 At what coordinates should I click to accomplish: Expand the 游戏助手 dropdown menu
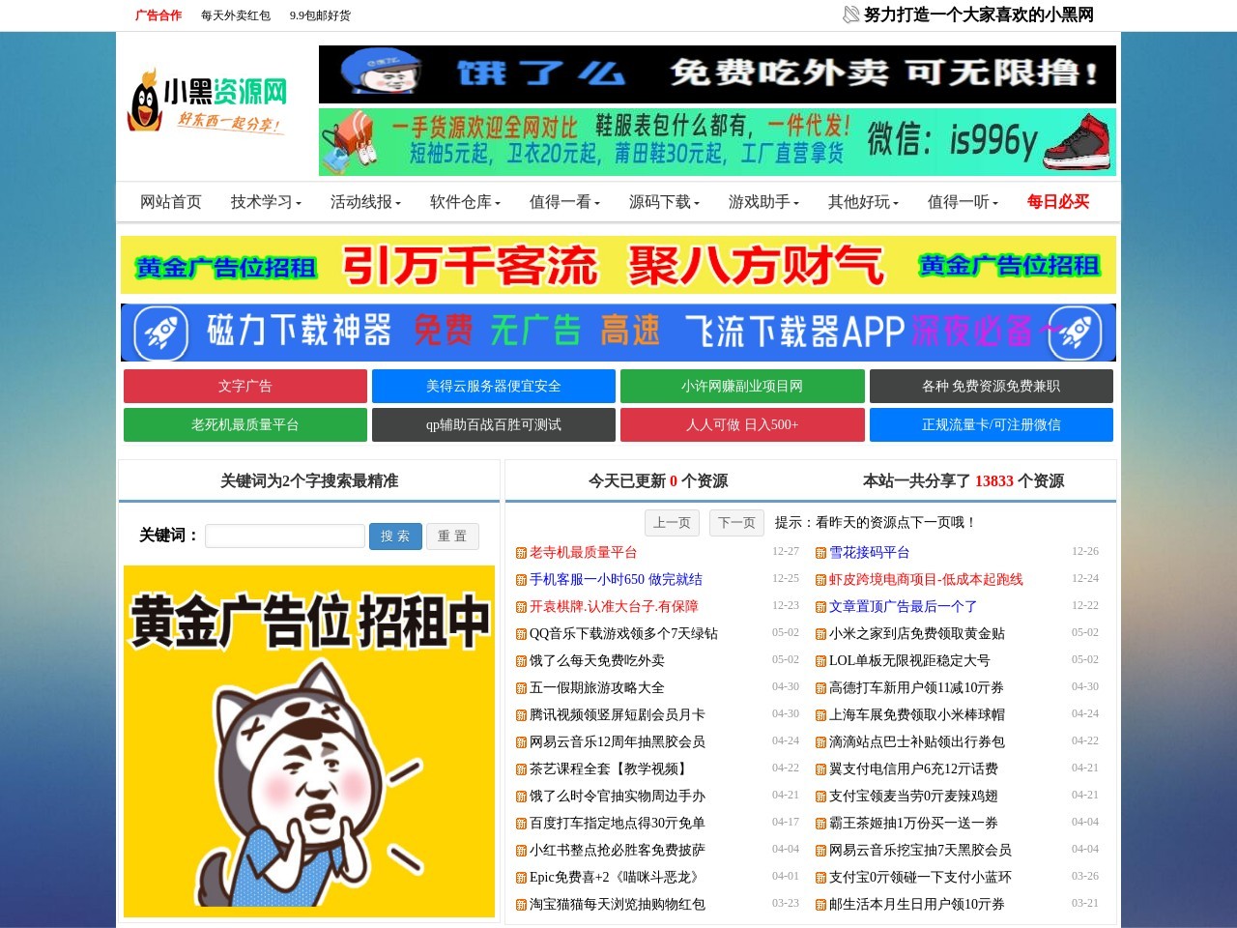(x=763, y=202)
